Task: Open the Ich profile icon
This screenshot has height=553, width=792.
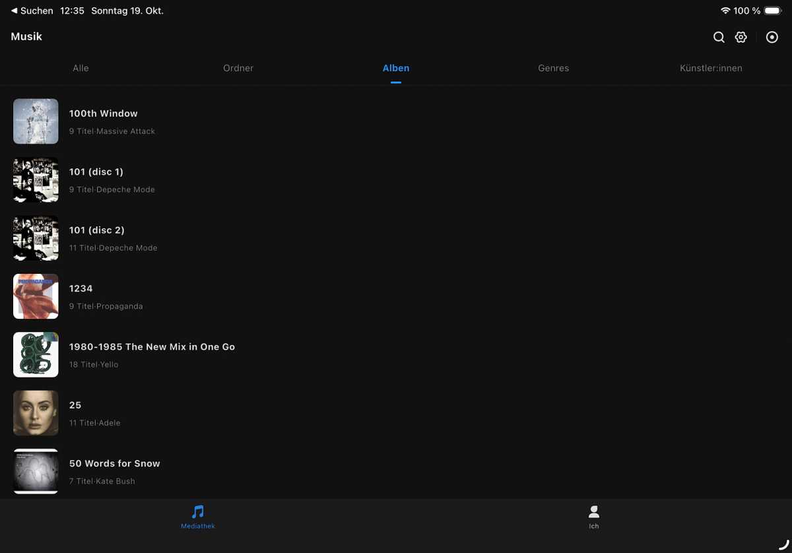Action: click(x=594, y=512)
